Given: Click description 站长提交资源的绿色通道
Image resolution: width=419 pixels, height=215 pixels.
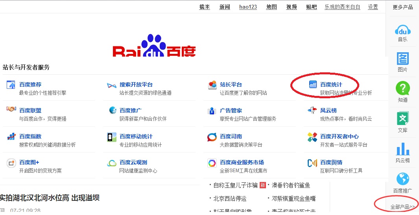Looking at the screenshot, I should [x=145, y=93].
